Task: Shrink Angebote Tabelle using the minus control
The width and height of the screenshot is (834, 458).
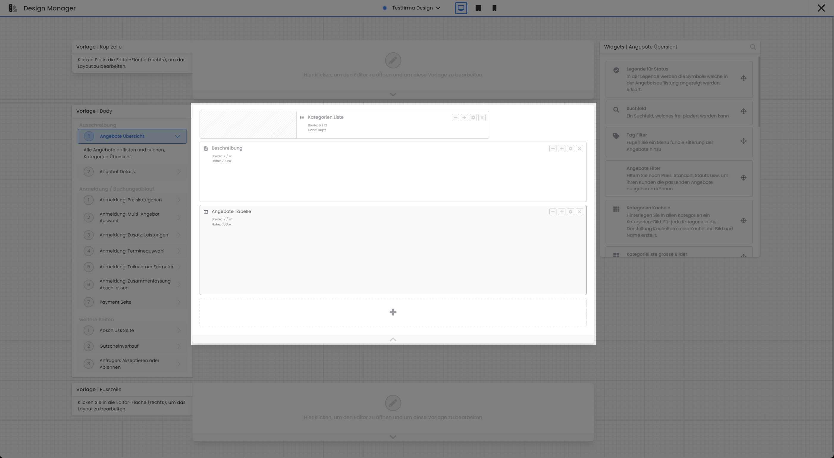Action: (553, 211)
